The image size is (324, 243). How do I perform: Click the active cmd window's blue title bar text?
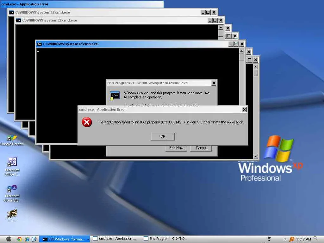coord(71,44)
